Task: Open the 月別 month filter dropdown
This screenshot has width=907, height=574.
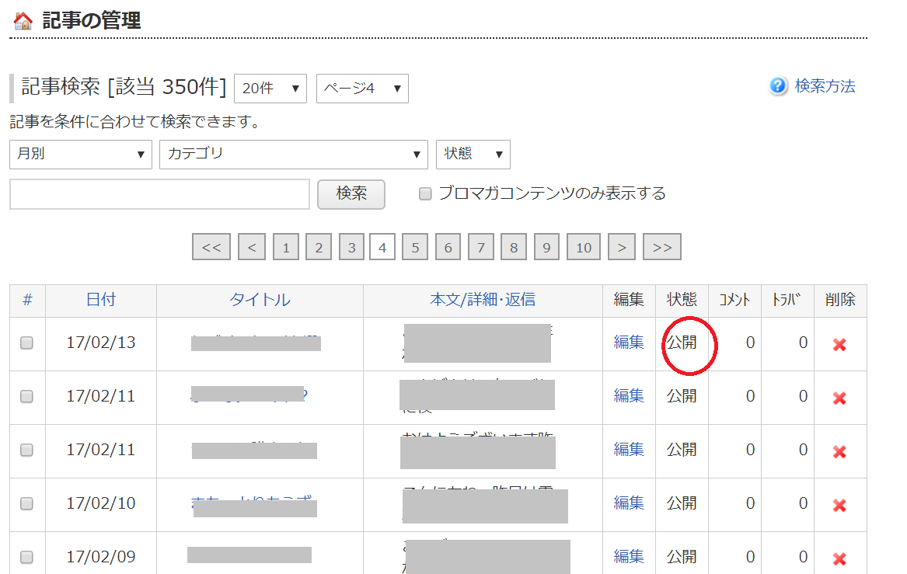Action: click(80, 154)
